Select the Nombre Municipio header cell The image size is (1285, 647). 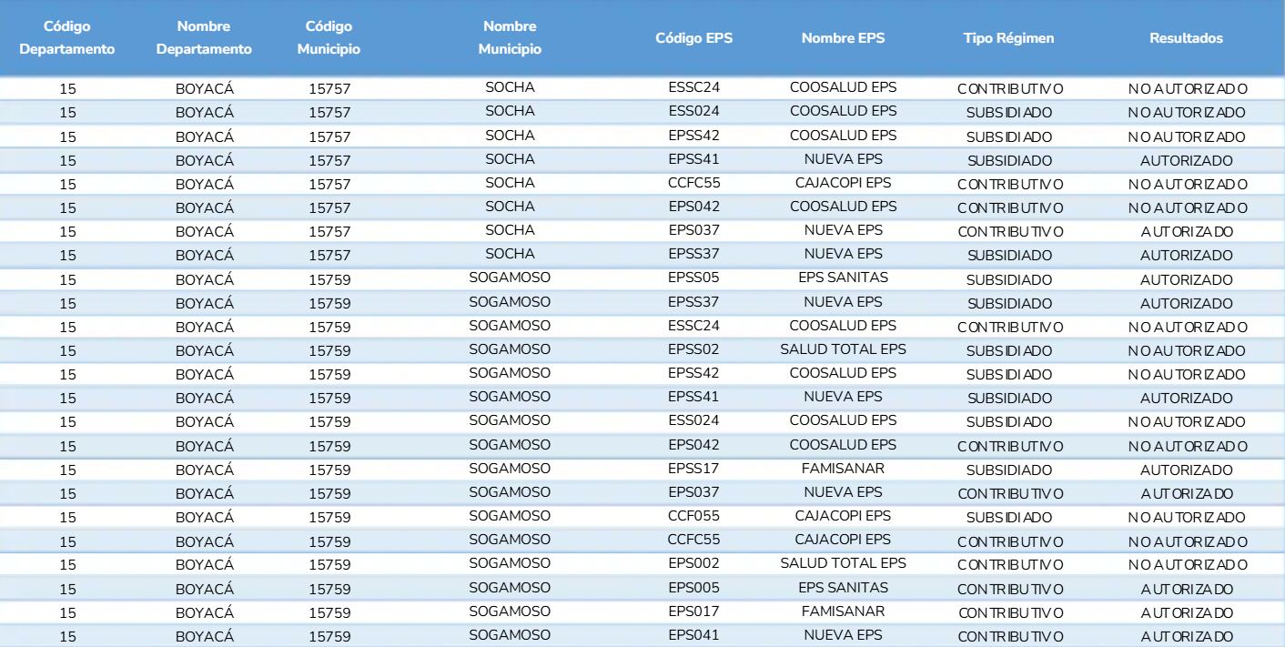tap(510, 38)
